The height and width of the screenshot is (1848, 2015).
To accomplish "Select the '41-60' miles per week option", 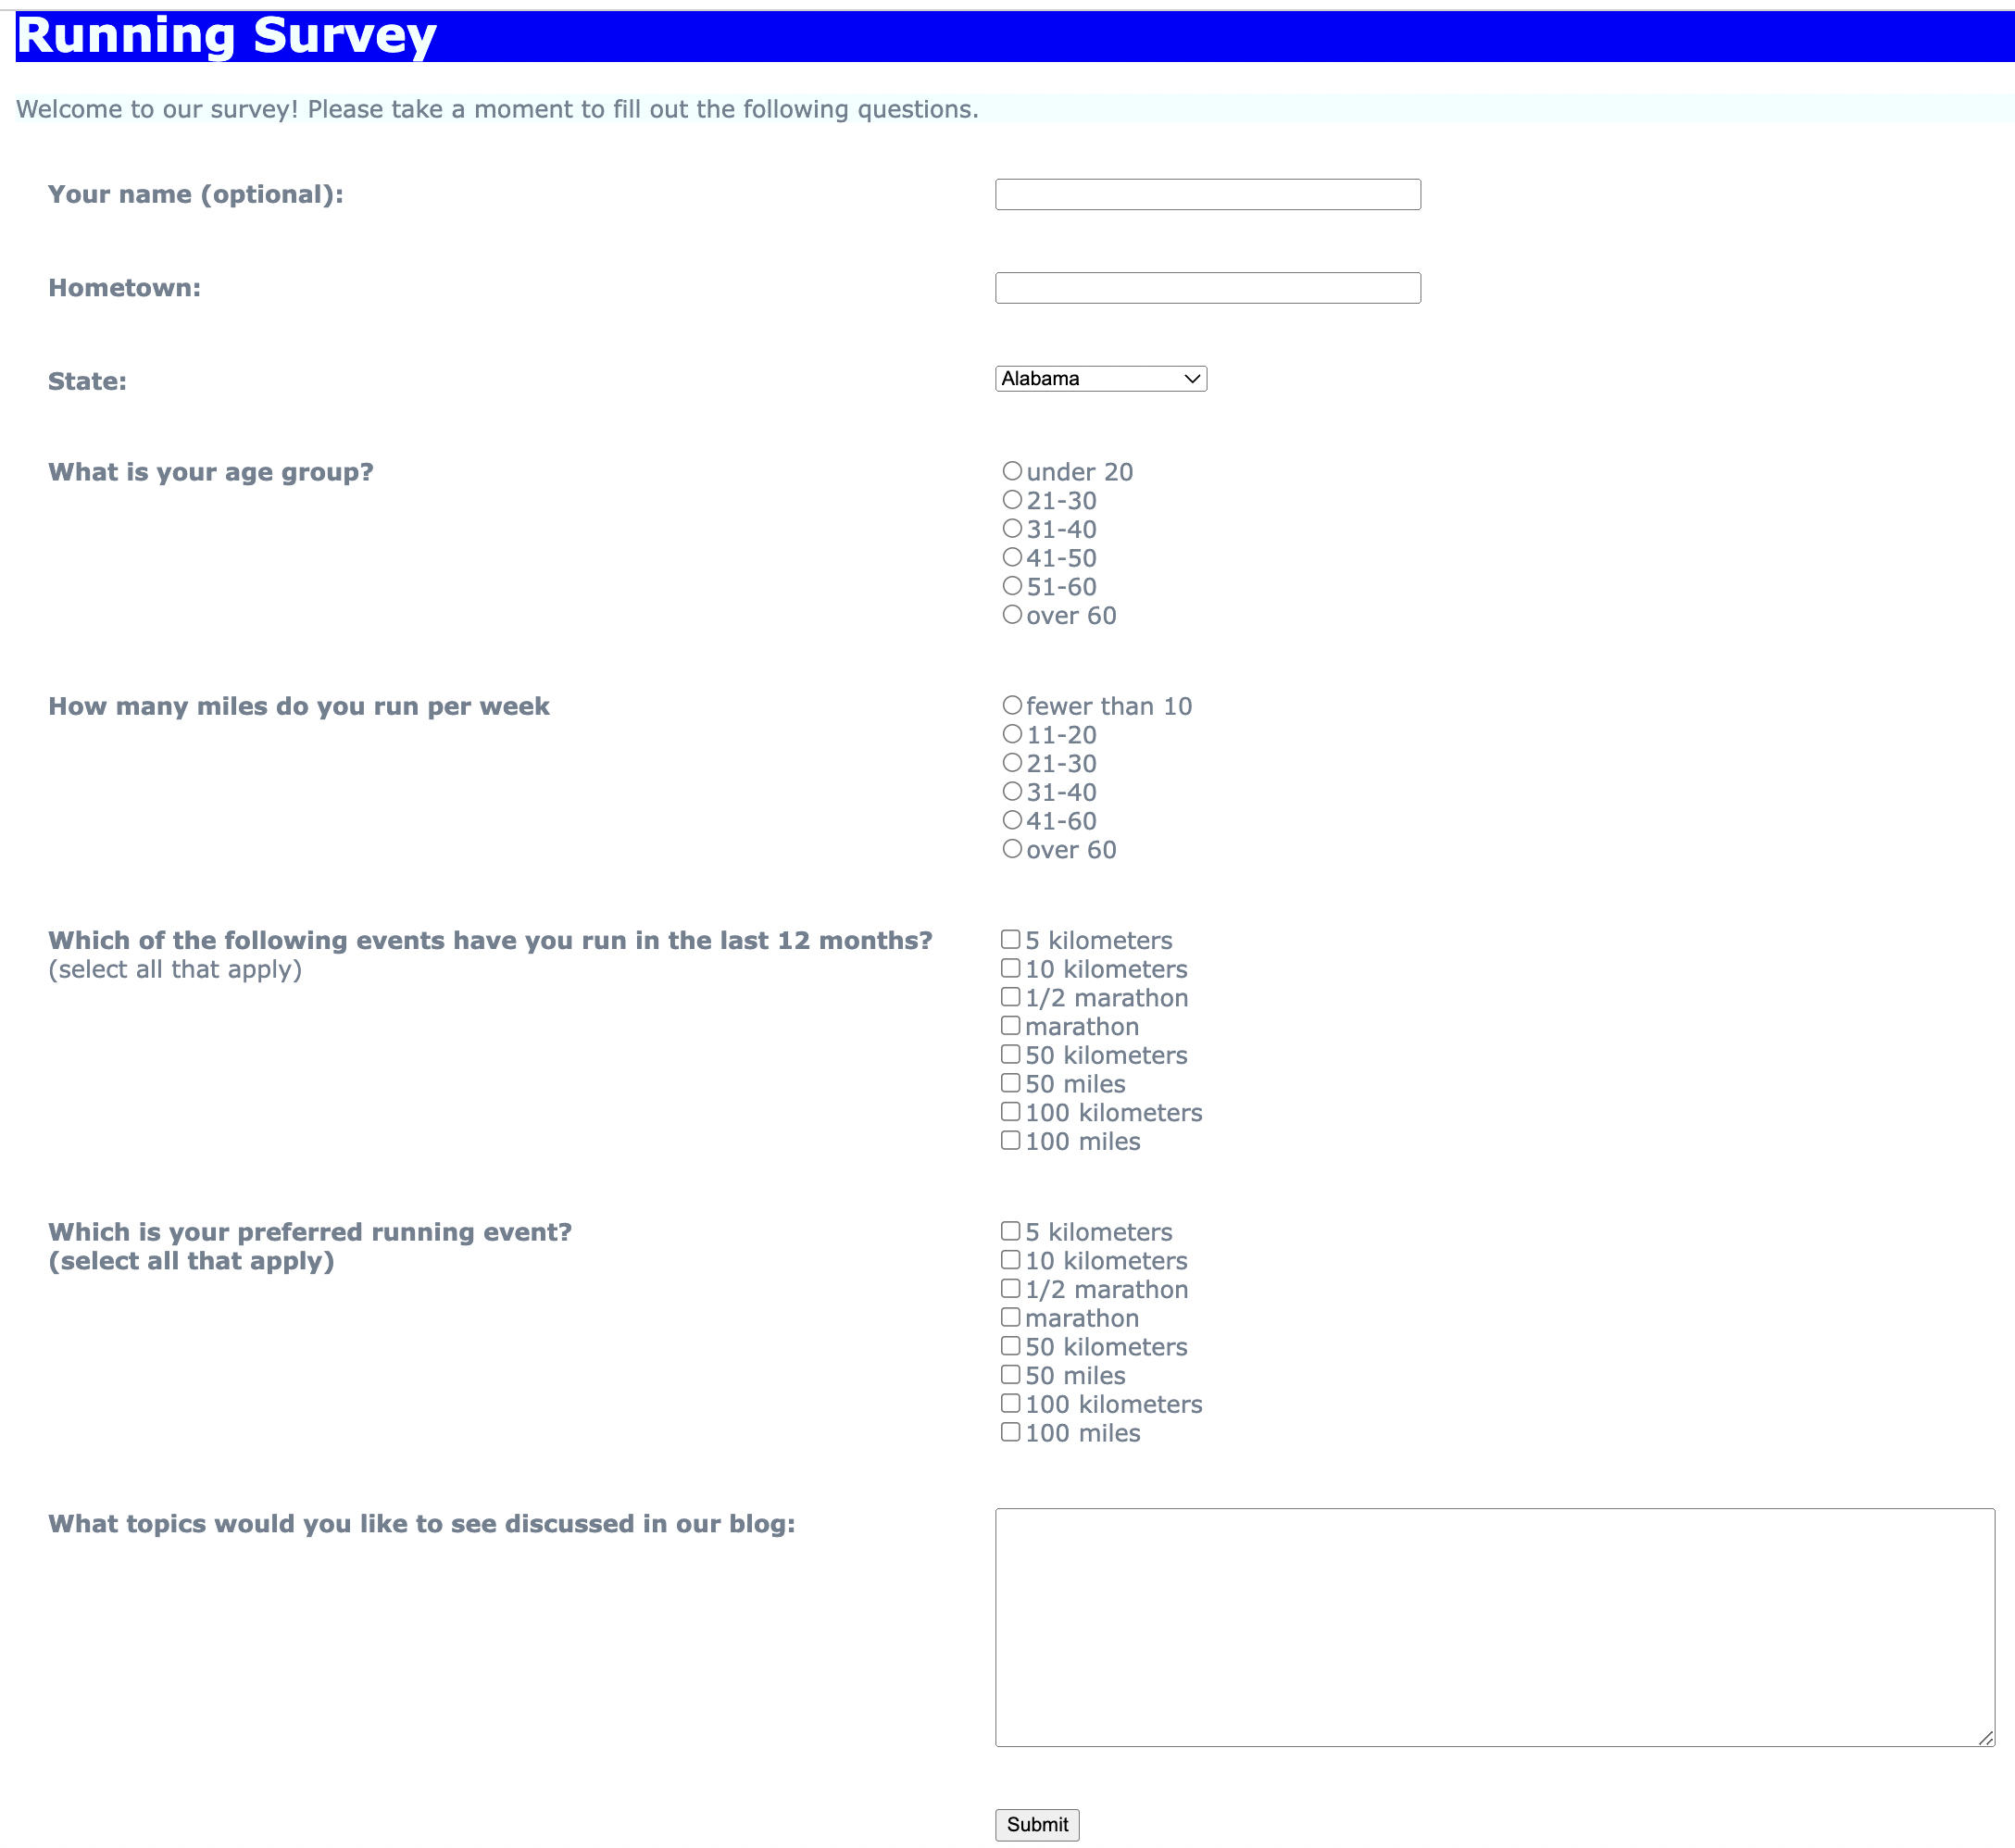I will coord(1009,819).
